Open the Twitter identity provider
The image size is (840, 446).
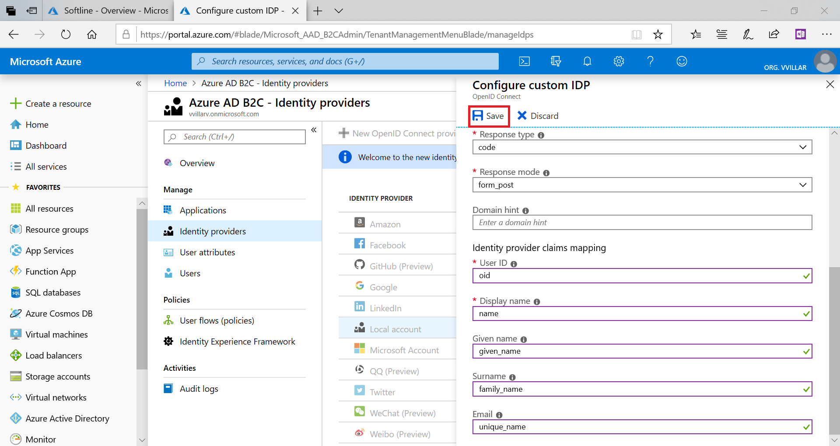(383, 391)
